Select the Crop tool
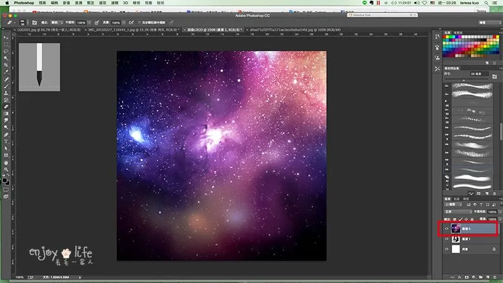Screen dimensions: 503x283 (6, 65)
